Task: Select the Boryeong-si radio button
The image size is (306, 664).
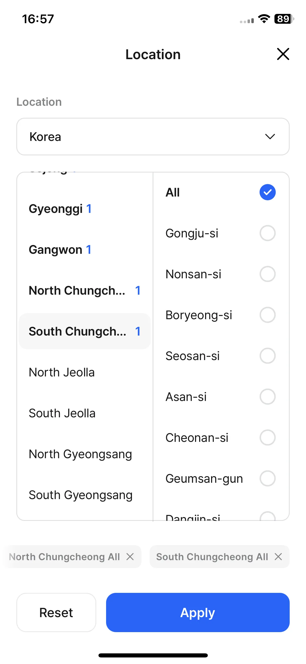Action: (x=268, y=315)
